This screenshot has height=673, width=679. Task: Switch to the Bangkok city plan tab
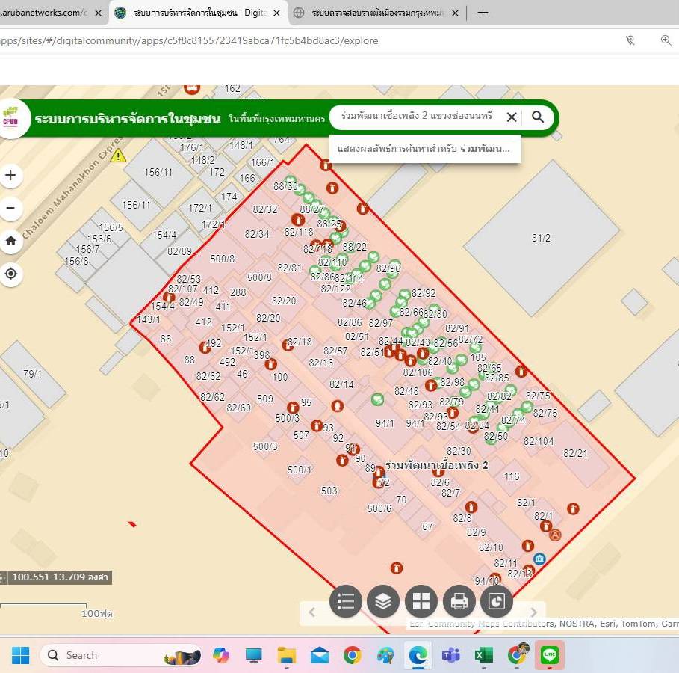click(377, 13)
